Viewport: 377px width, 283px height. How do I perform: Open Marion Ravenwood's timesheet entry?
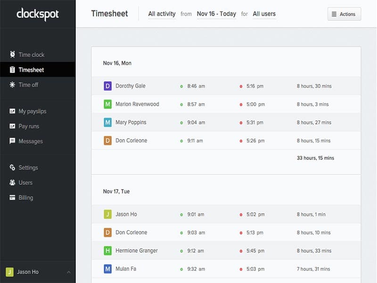137,104
